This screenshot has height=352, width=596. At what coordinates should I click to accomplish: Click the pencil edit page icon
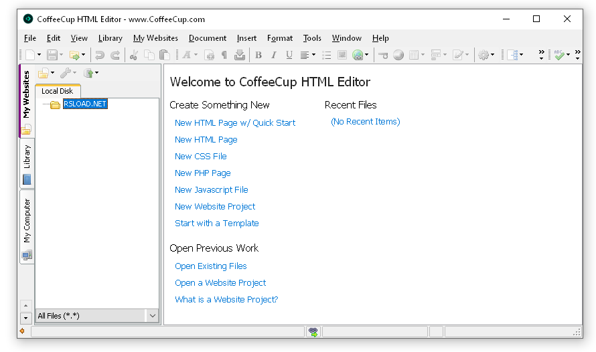point(458,55)
